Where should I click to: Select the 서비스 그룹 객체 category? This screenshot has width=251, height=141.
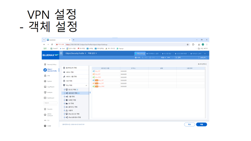(75, 77)
